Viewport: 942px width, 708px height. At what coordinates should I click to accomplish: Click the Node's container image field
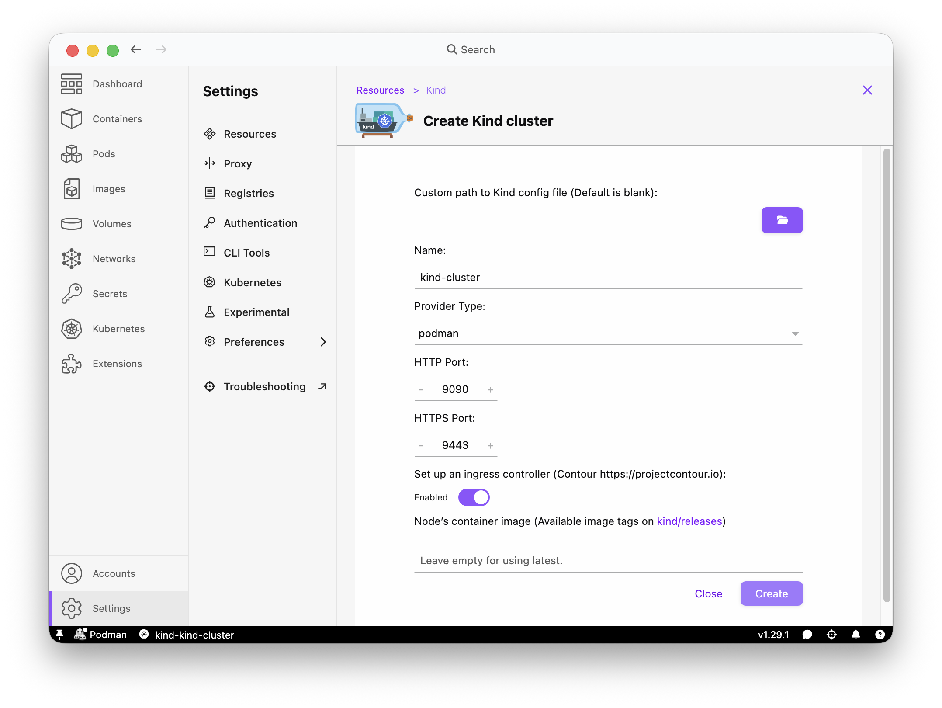[x=608, y=560]
